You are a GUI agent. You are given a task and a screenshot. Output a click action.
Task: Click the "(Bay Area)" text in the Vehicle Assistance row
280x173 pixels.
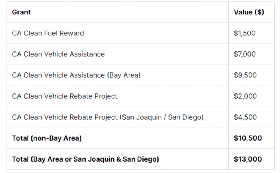coord(124,75)
